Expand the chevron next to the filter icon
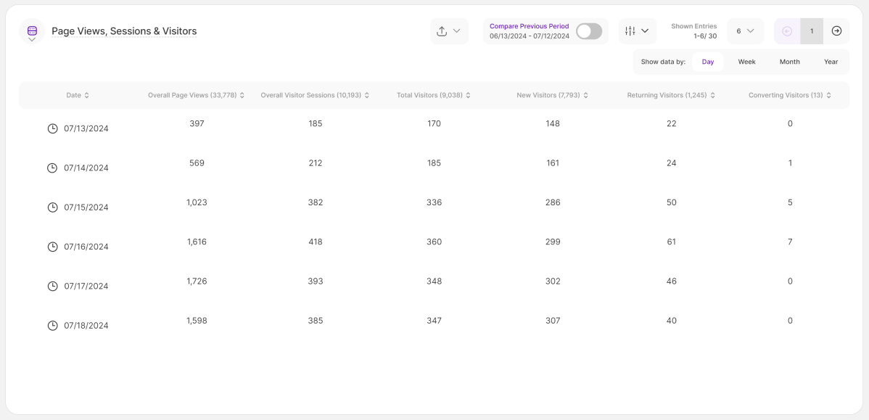Viewport: 869px width, 420px height. 645,31
